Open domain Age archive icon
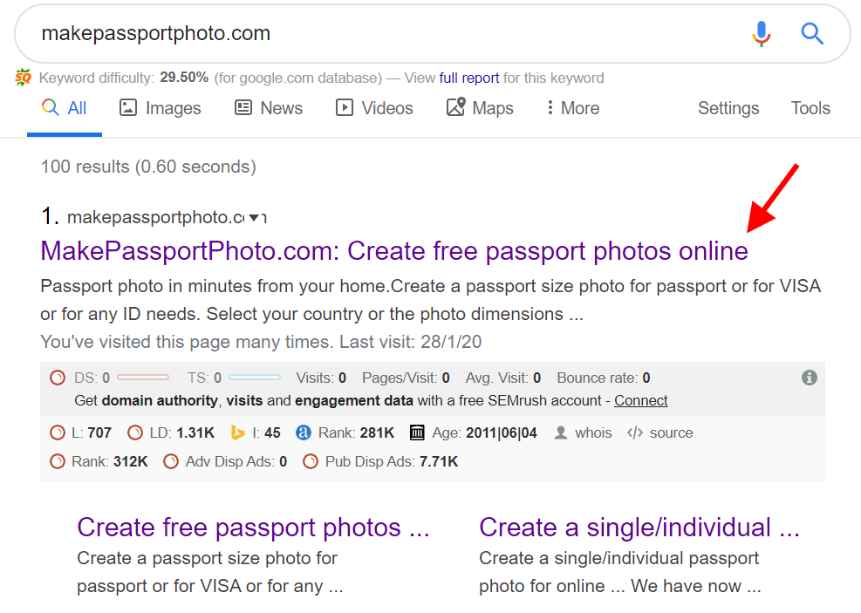This screenshot has width=861, height=613. (415, 433)
